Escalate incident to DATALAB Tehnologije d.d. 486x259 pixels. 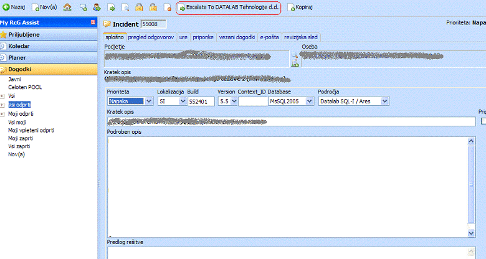point(229,7)
